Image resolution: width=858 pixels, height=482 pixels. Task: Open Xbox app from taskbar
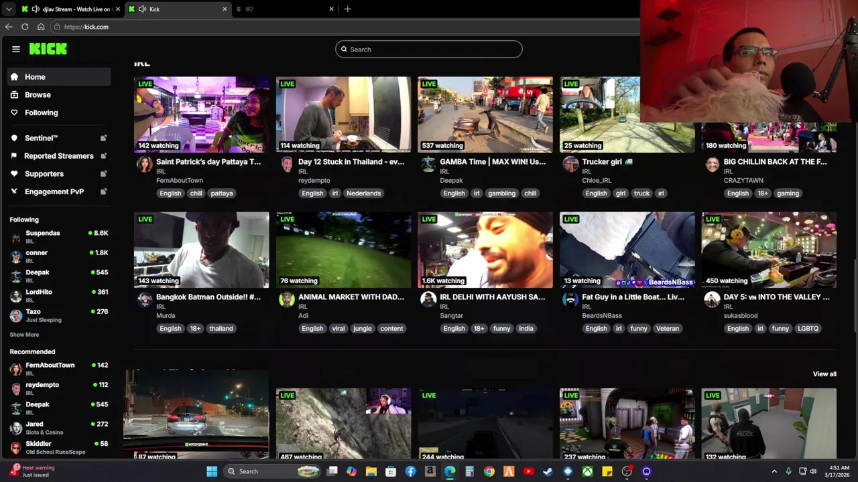point(587,471)
